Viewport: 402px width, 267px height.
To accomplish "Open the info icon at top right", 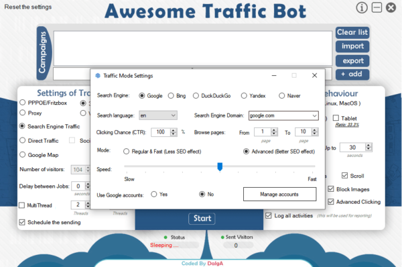I will pyautogui.click(x=362, y=8).
